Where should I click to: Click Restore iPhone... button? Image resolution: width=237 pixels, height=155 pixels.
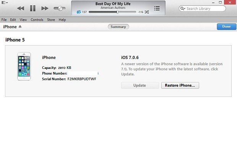click(x=180, y=85)
